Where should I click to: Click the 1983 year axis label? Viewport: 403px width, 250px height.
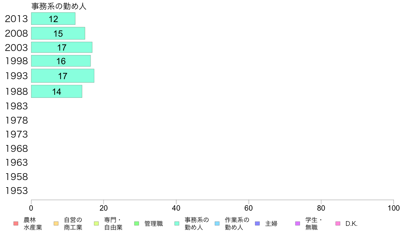click(x=16, y=106)
